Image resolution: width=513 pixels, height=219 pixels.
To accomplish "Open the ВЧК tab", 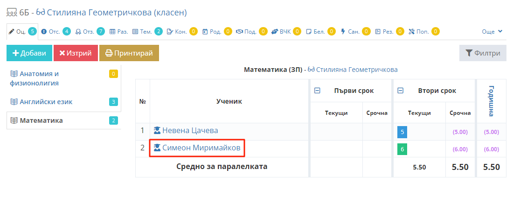I will [x=286, y=32].
